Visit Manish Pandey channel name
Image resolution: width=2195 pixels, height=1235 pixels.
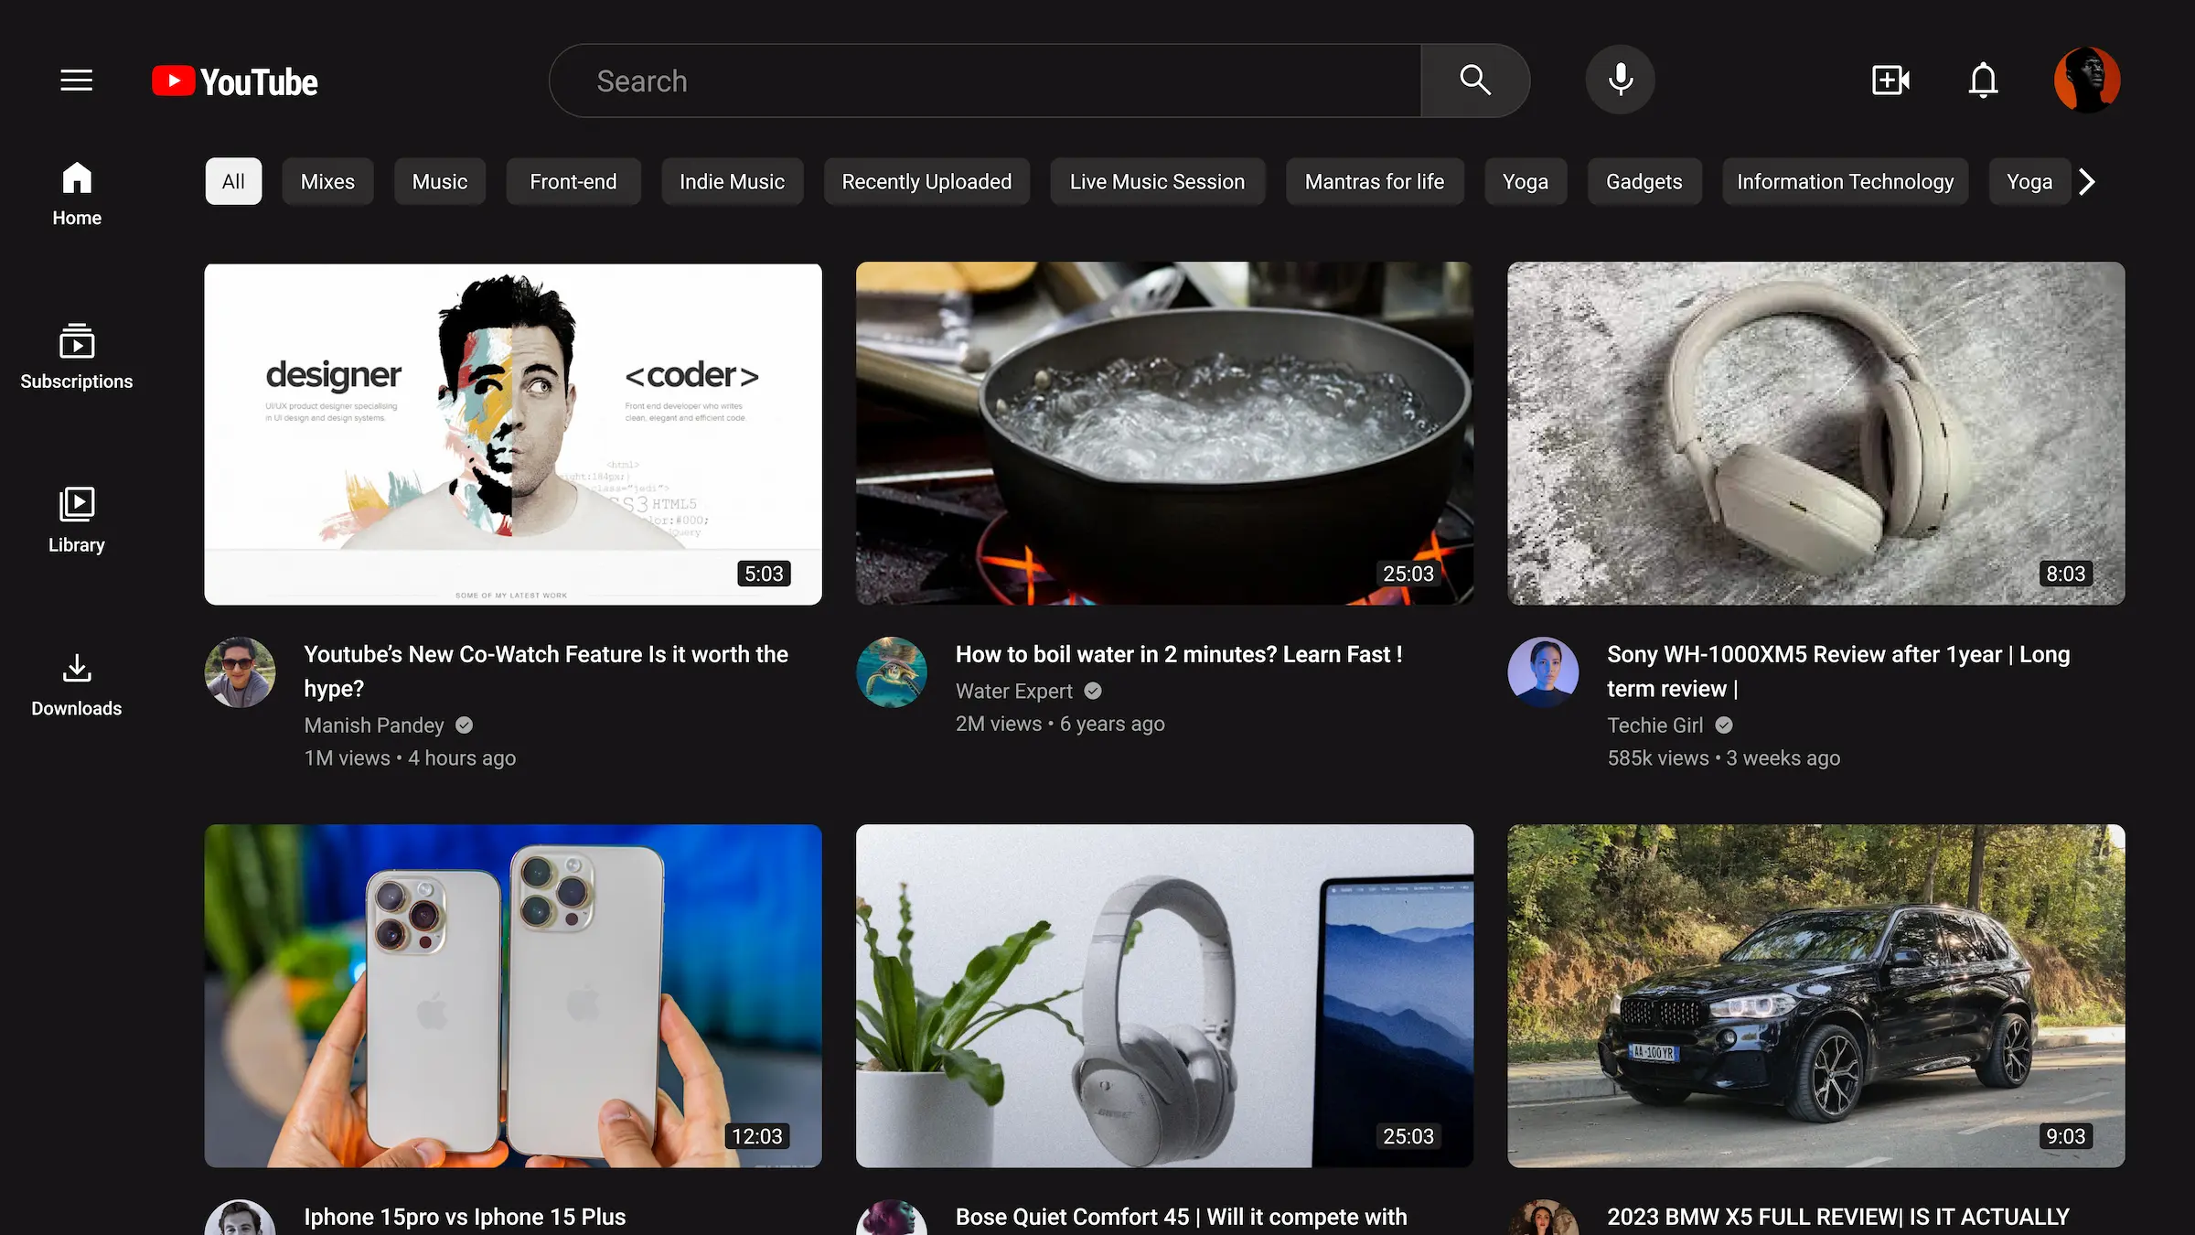(374, 725)
